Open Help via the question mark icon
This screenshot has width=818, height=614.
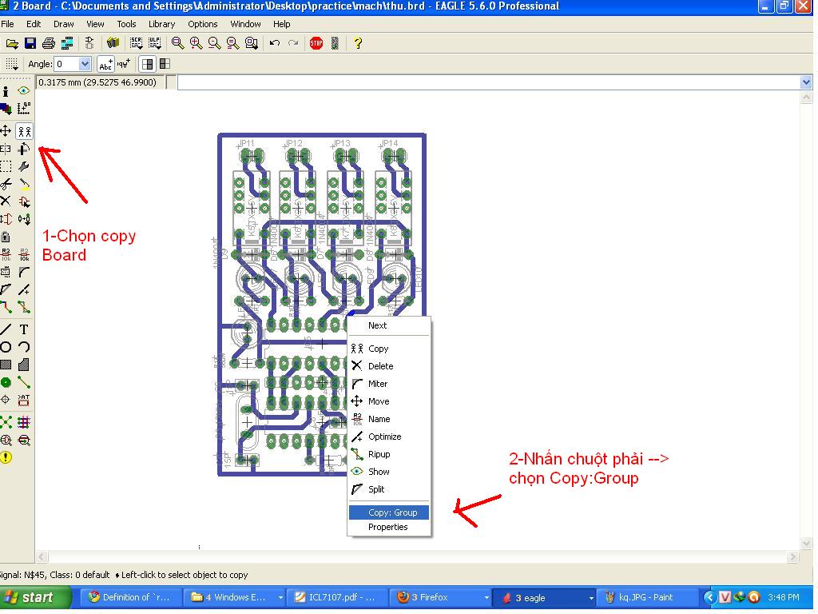pos(358,43)
